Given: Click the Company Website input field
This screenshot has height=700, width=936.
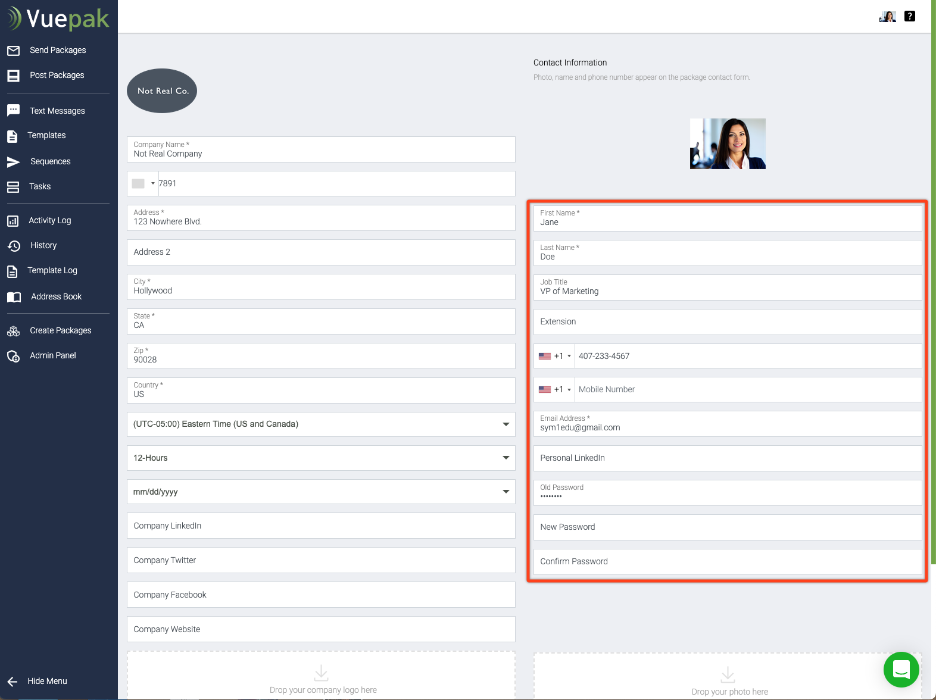Looking at the screenshot, I should (x=321, y=630).
